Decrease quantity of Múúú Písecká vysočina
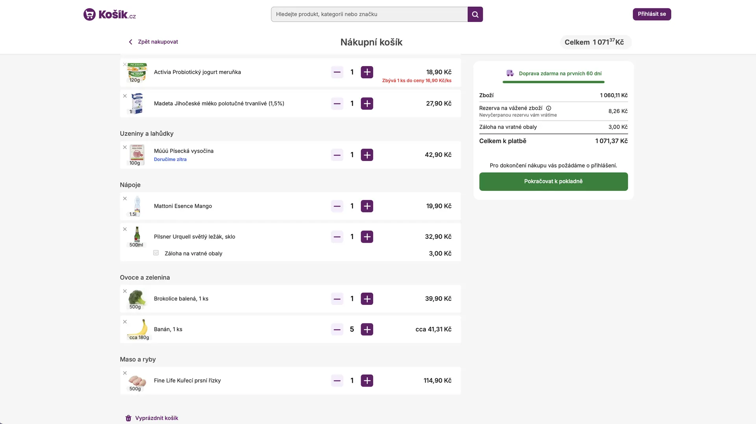The height and width of the screenshot is (424, 756). 337,155
